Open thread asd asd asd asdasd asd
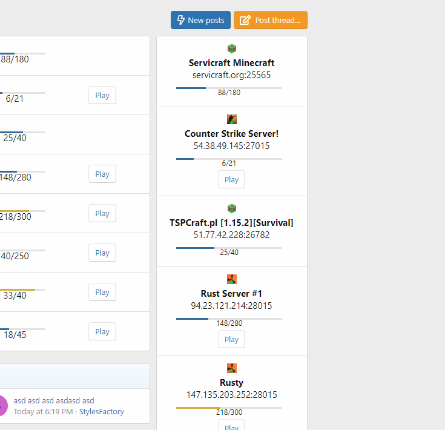 pyautogui.click(x=54, y=400)
